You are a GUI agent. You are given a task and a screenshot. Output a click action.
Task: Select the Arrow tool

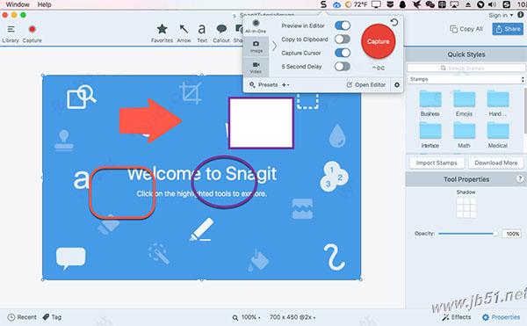coord(184,33)
